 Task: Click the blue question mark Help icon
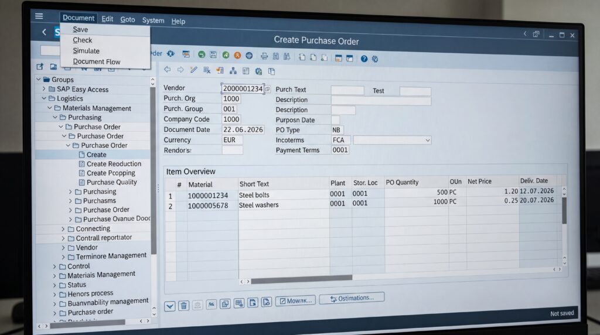click(364, 59)
